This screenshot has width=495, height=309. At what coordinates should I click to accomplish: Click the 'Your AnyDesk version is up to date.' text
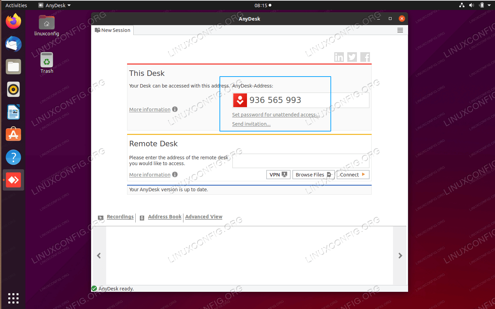(168, 190)
